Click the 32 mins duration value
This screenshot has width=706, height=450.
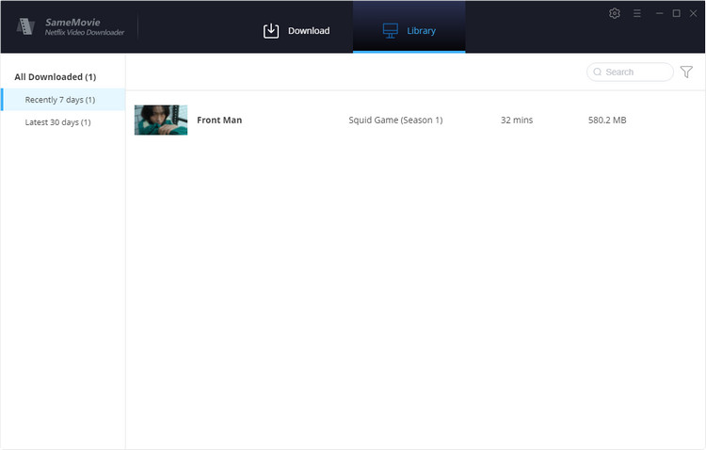517,121
